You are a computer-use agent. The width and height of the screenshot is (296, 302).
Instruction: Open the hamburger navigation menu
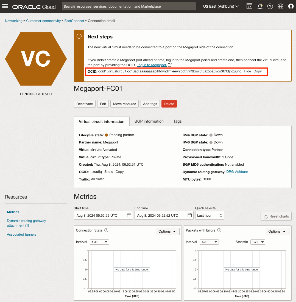tap(5, 6)
